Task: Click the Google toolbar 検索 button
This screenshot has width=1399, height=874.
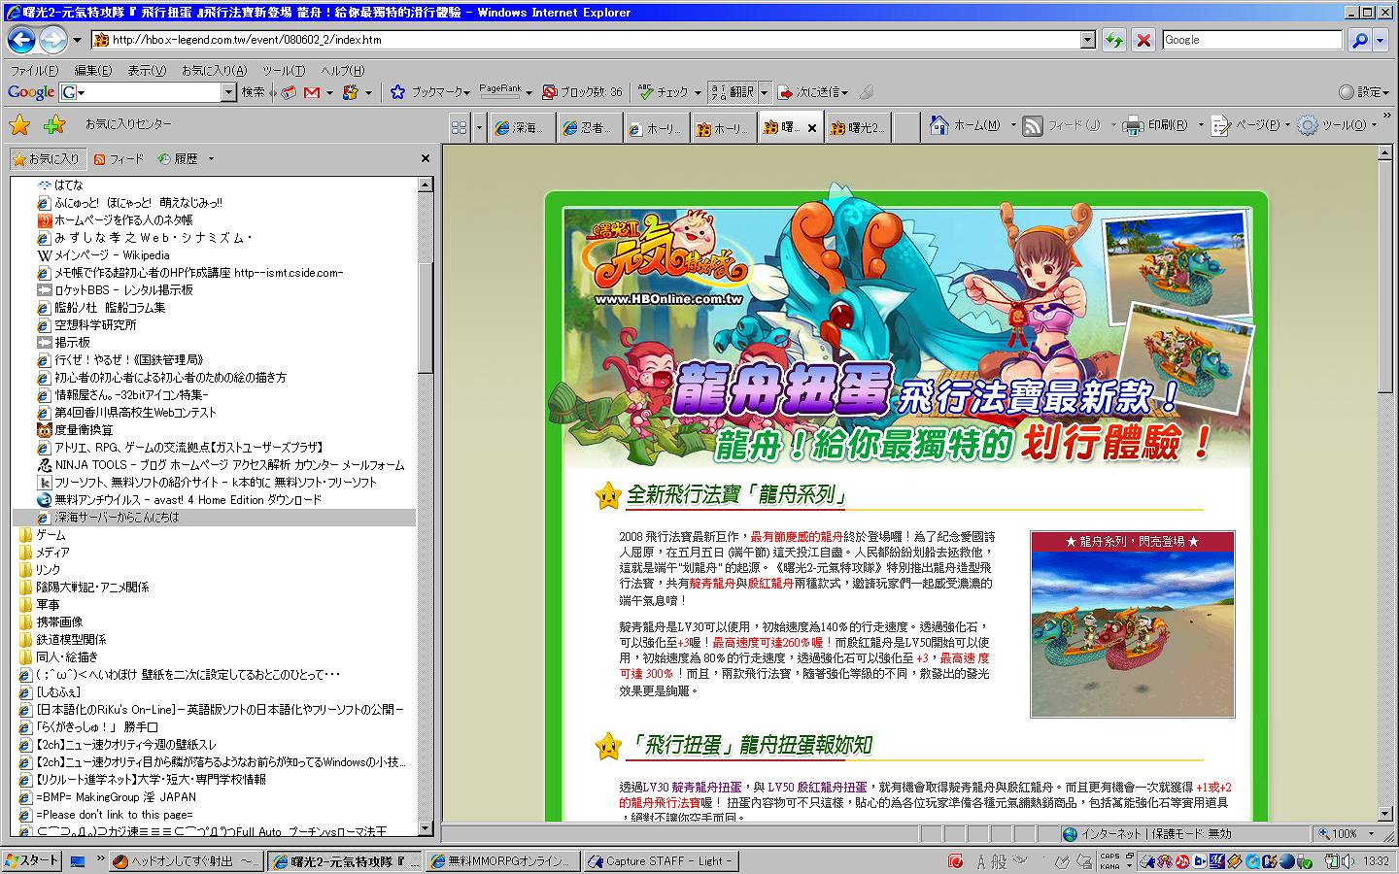Action: (x=254, y=92)
